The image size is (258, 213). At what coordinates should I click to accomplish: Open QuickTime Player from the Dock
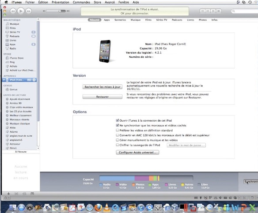coord(115,208)
